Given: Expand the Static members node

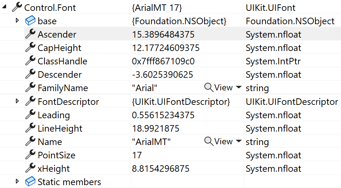Looking at the screenshot, I should point(17,181).
